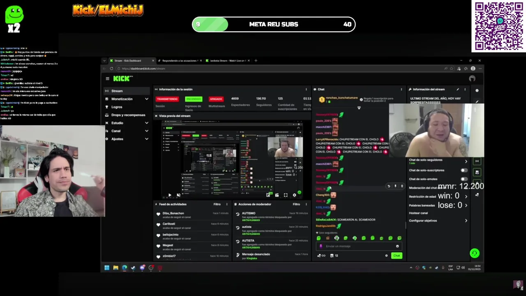Click the TRANSMITIENDO session status badge
This screenshot has height=296, width=526.
167,99
